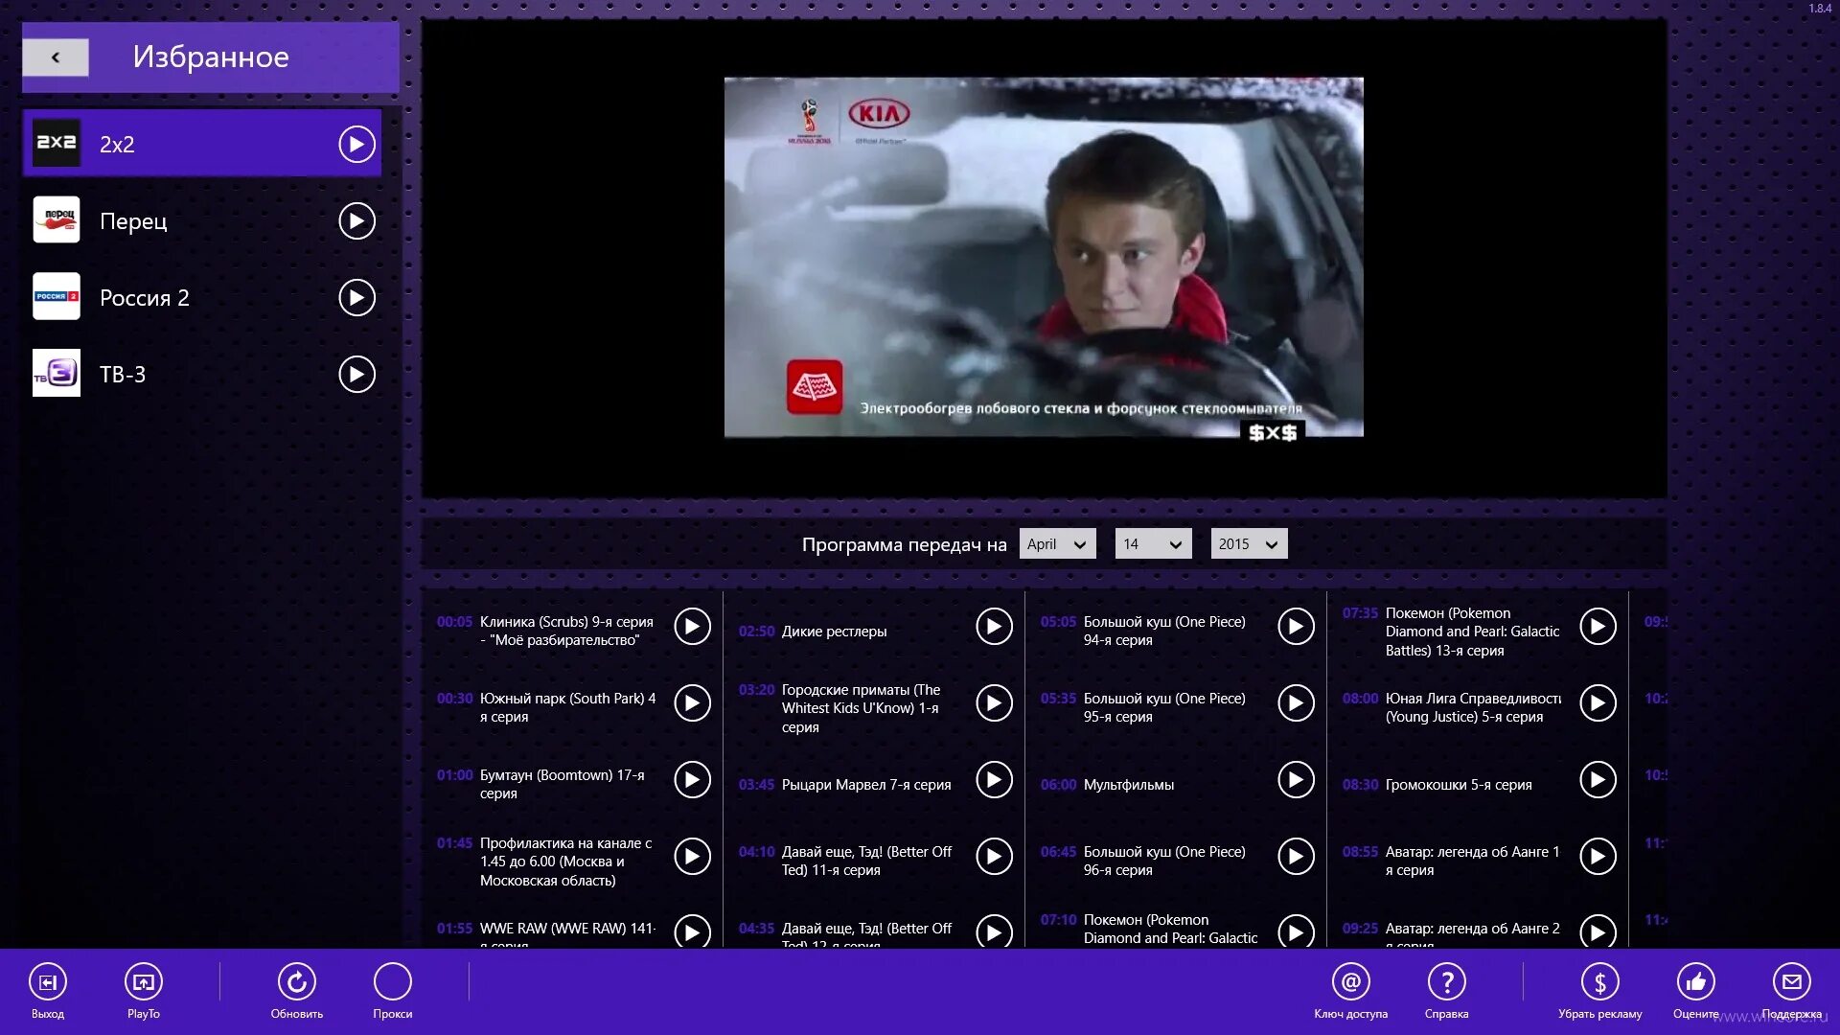Play Мультфильмы program at 06:00
The width and height of the screenshot is (1840, 1035).
click(1296, 780)
